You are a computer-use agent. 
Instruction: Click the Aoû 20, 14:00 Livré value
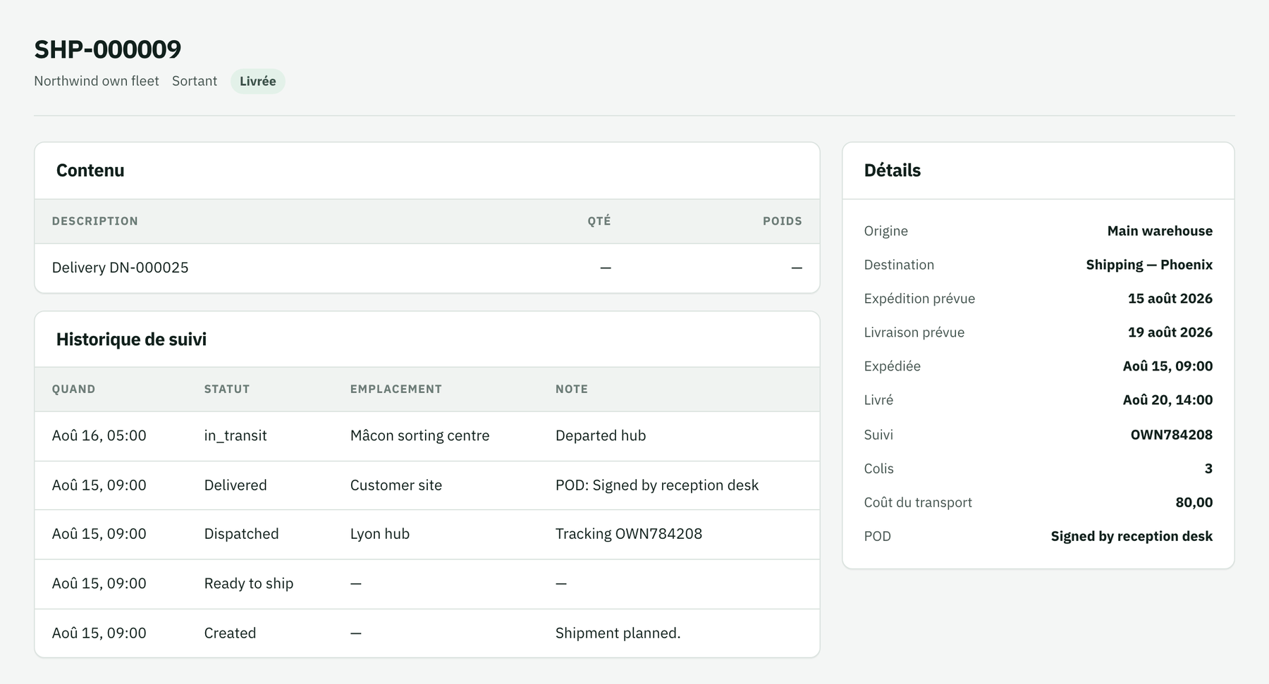1167,400
